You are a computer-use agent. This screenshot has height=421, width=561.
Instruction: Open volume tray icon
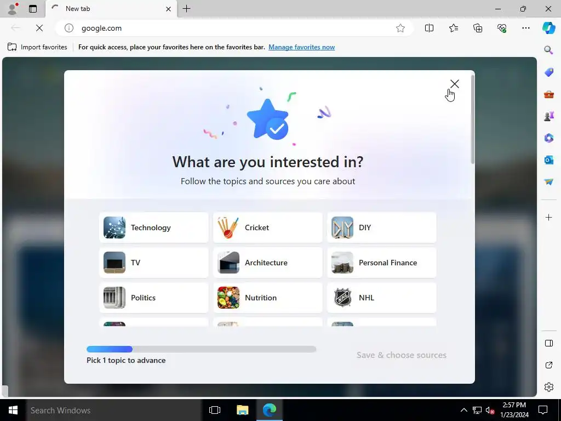pos(490,410)
